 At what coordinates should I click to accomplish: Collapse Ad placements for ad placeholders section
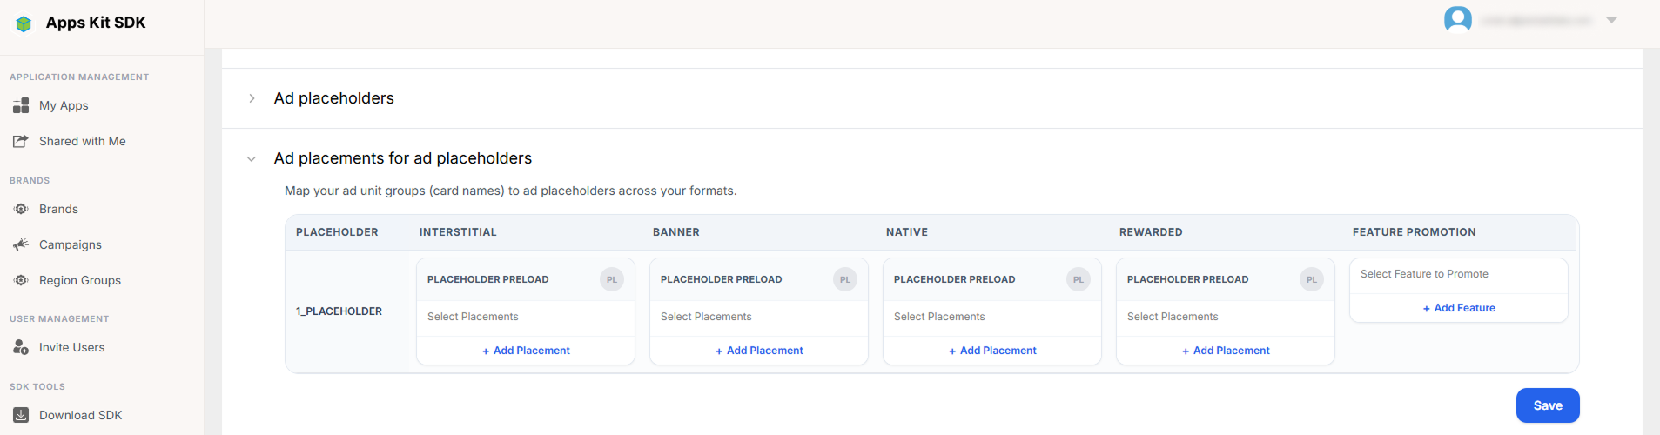(x=252, y=158)
